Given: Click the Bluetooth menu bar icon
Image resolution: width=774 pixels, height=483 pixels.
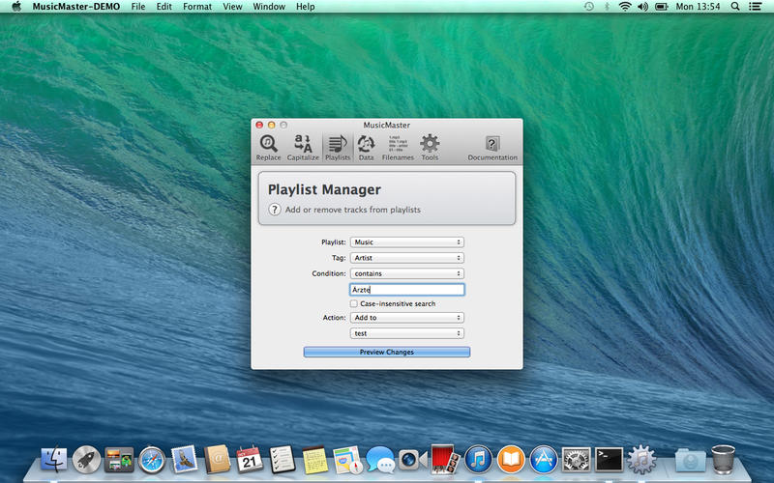Looking at the screenshot, I should pyautogui.click(x=608, y=7).
